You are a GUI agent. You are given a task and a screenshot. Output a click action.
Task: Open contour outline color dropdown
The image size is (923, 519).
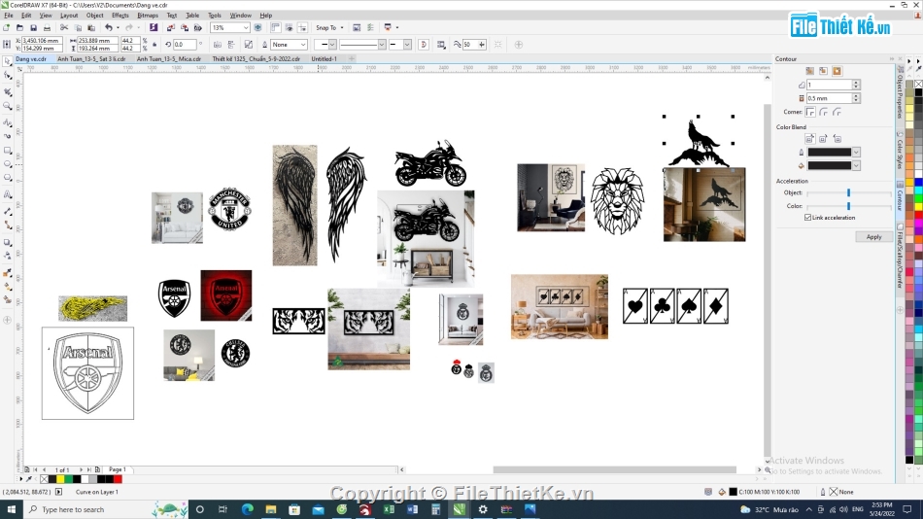[x=856, y=152]
